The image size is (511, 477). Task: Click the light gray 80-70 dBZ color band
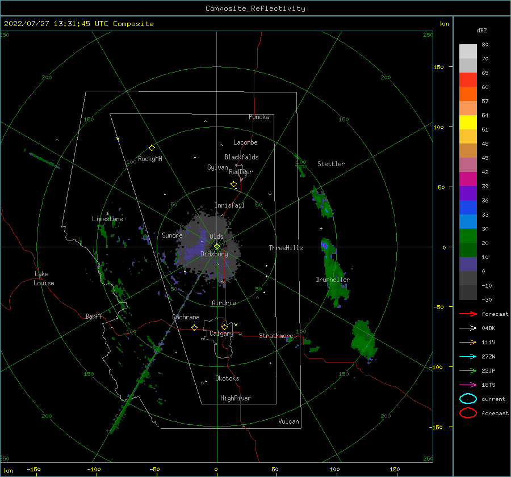click(x=468, y=52)
